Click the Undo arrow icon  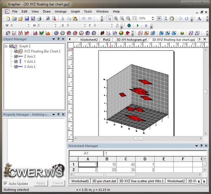tap(83, 18)
